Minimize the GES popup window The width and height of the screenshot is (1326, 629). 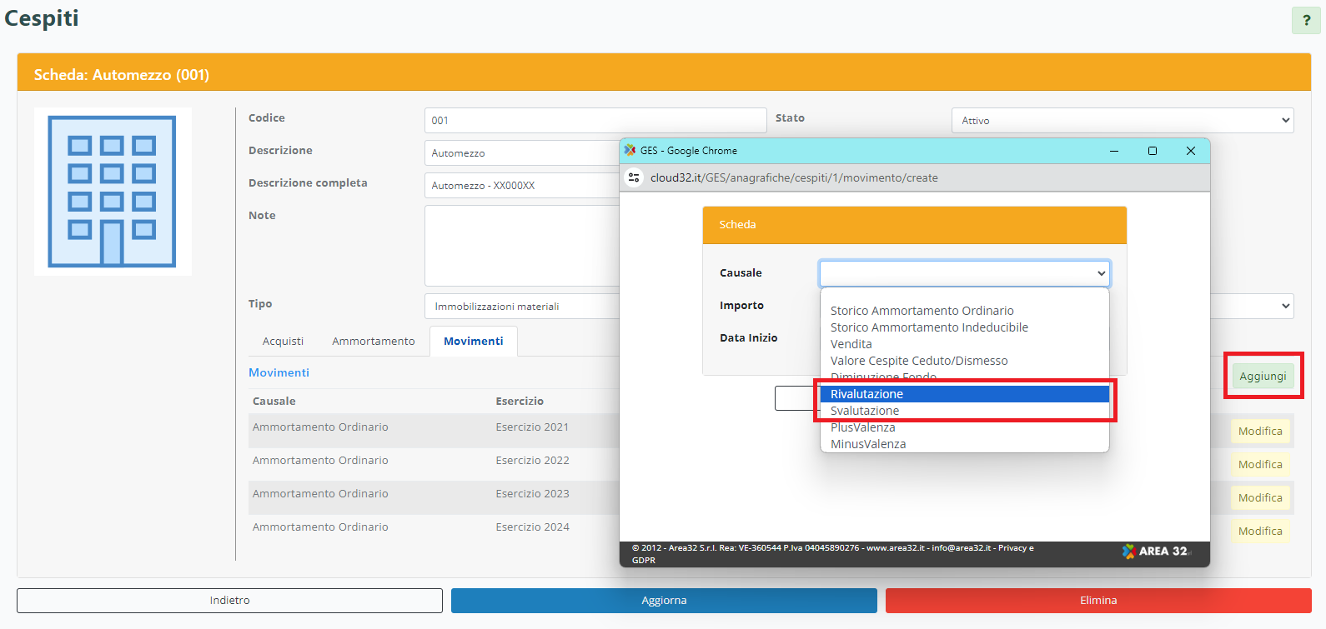(x=1114, y=151)
